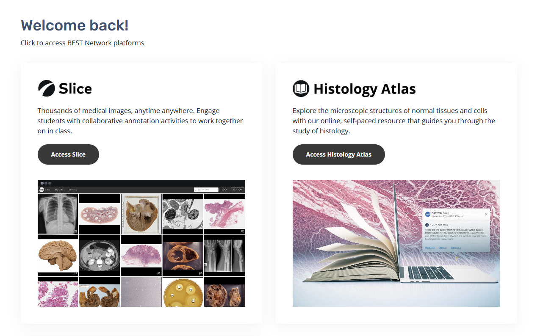Viewport: 543px width, 336px height.
Task: Select the heart specimen thumbnail
Action: 141,214
